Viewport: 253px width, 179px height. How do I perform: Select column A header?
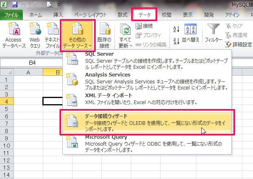[28, 72]
